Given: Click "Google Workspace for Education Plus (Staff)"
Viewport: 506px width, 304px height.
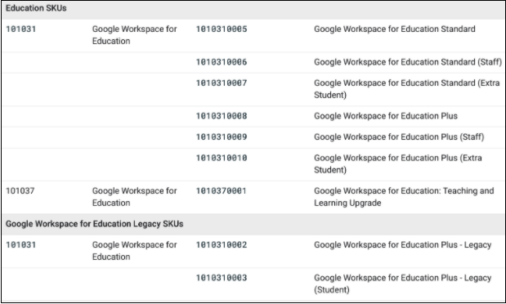Looking at the screenshot, I should click(399, 136).
